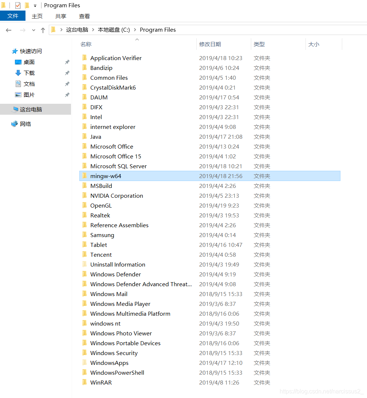Select 这台电脑 in the navigation pane

pos(31,109)
